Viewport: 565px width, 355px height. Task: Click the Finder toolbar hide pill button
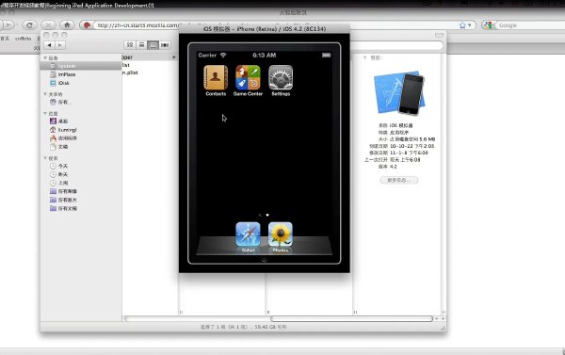point(439,35)
